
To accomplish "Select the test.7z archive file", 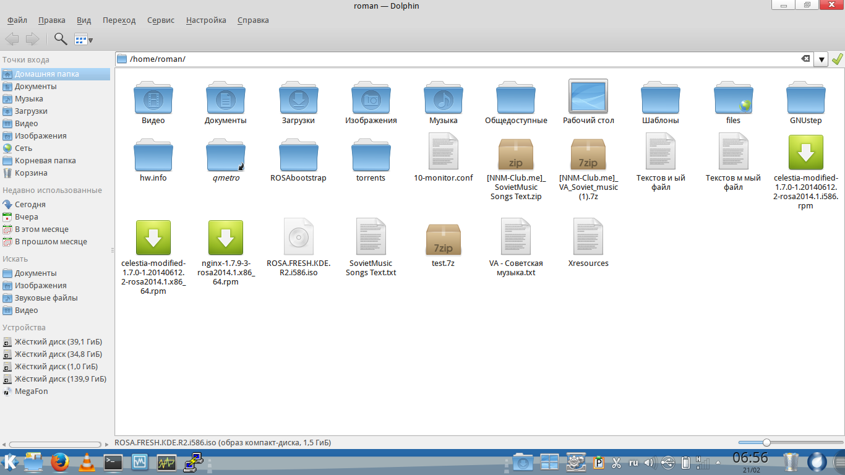I will tap(444, 237).
